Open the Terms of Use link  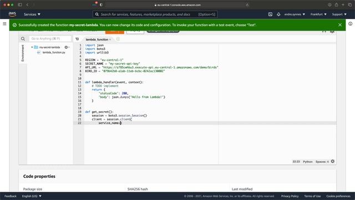tap(312, 196)
